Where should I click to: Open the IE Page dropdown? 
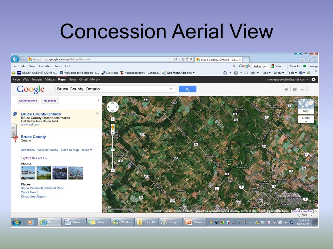coord(266,73)
